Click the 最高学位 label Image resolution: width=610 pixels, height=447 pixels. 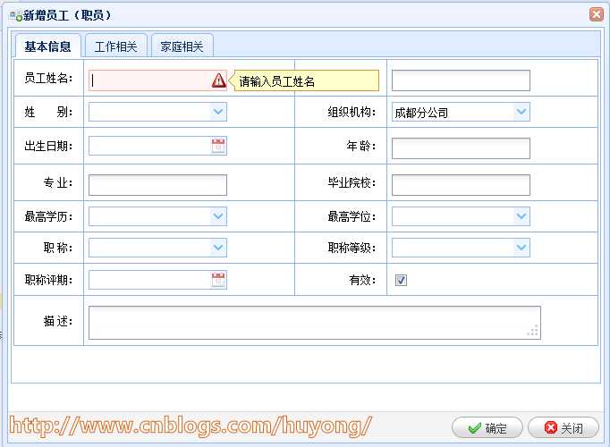[x=352, y=216]
